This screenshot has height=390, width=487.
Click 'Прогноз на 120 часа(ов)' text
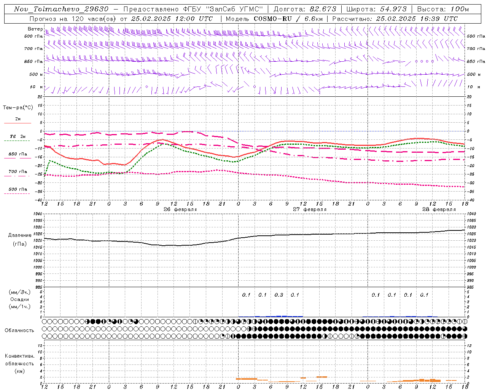pos(73,19)
